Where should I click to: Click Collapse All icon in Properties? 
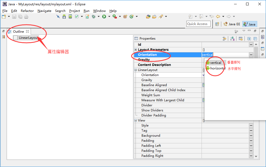coord(255,39)
